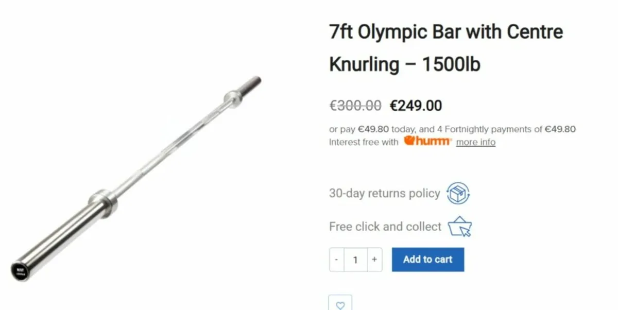This screenshot has height=310, width=618.
Task: Click the quantity input field
Action: click(x=355, y=260)
